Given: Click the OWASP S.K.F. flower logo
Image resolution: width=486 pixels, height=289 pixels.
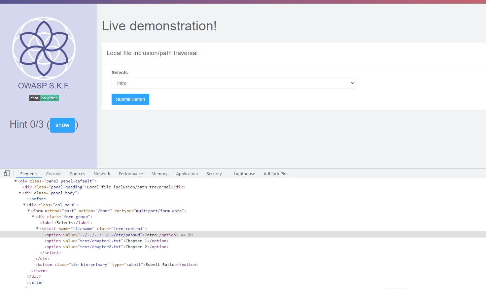Looking at the screenshot, I should point(44,48).
